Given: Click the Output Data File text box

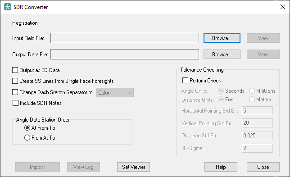Looking at the screenshot, I should click(125, 54).
